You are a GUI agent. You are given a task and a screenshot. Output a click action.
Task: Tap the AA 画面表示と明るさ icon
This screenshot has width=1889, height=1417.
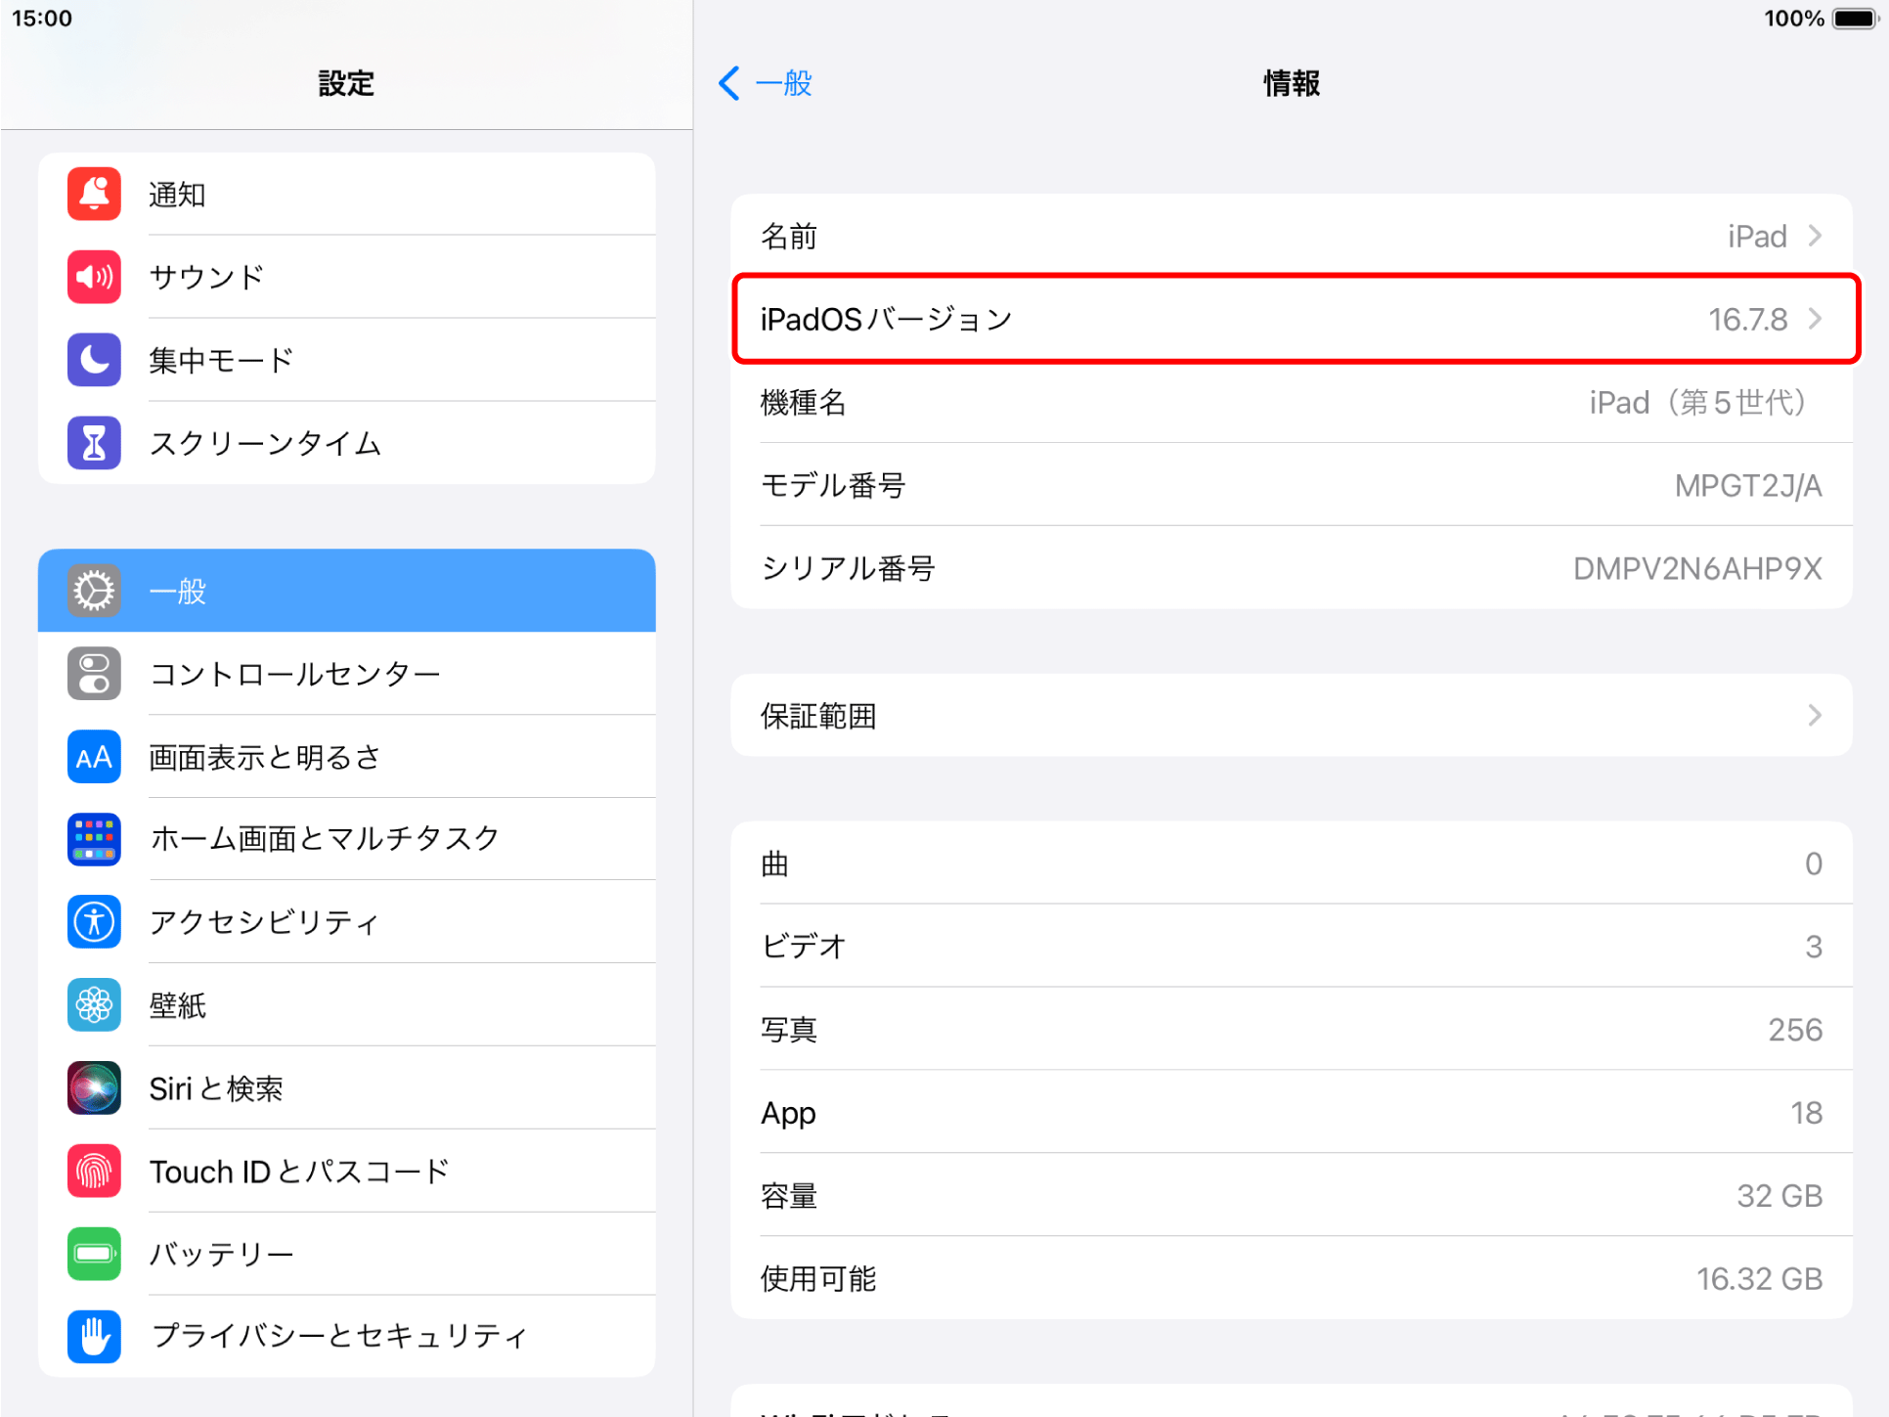(94, 757)
